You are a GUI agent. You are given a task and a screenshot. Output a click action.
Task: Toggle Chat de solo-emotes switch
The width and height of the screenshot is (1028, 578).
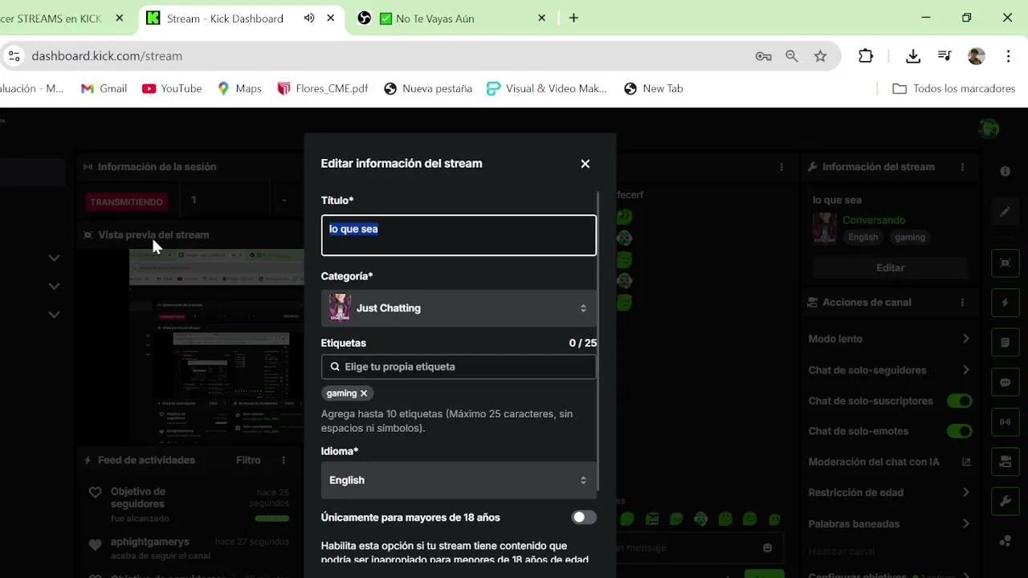(959, 431)
